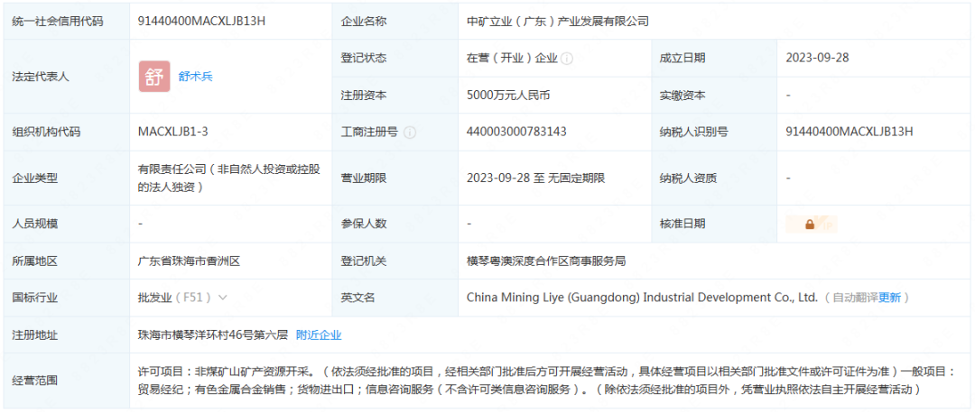Click the 组织机构代码 label
Image resolution: width=975 pixels, height=412 pixels.
tap(47, 133)
